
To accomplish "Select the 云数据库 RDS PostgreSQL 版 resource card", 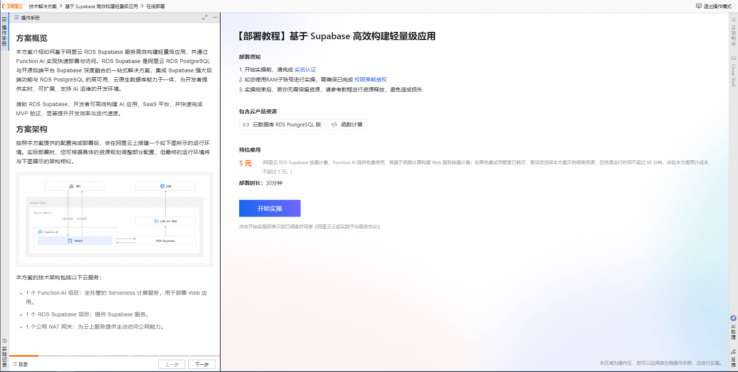I will (281, 125).
